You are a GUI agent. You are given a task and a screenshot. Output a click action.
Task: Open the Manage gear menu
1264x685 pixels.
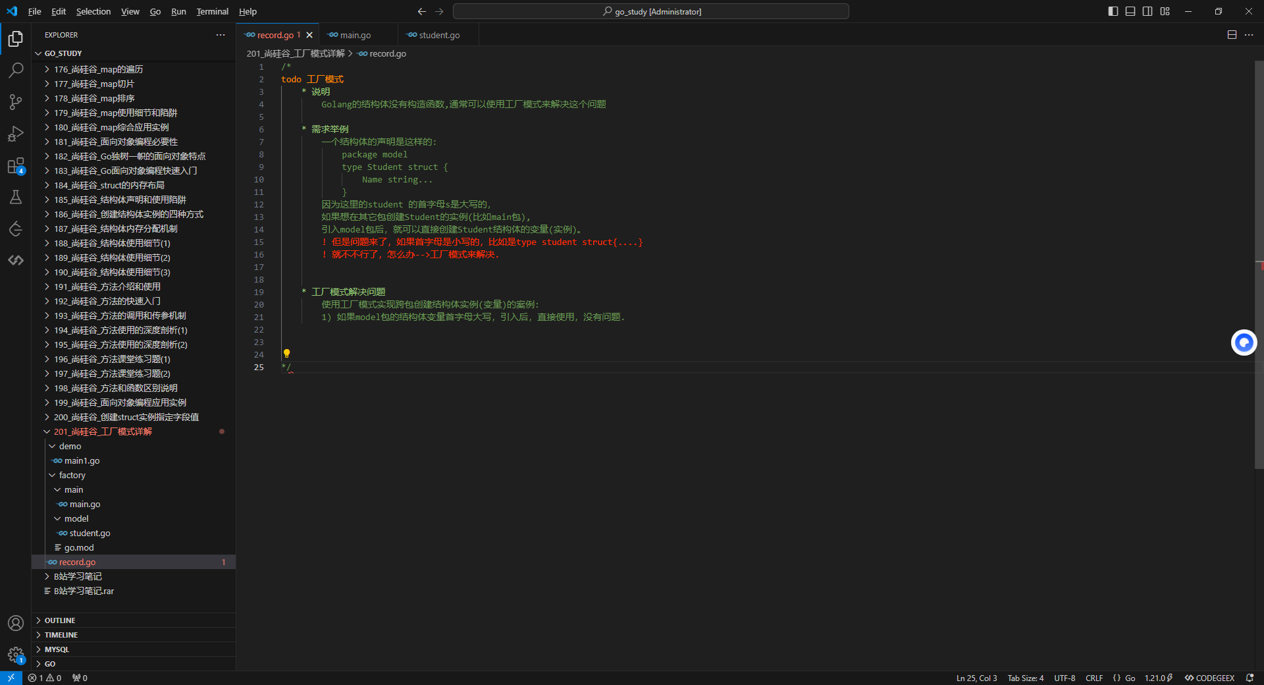click(x=16, y=655)
